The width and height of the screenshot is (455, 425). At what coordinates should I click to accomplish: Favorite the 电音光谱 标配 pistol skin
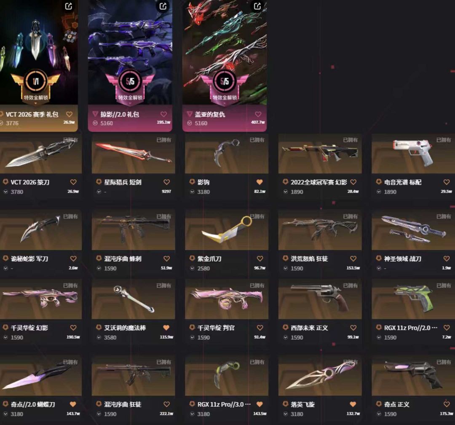tap(447, 182)
